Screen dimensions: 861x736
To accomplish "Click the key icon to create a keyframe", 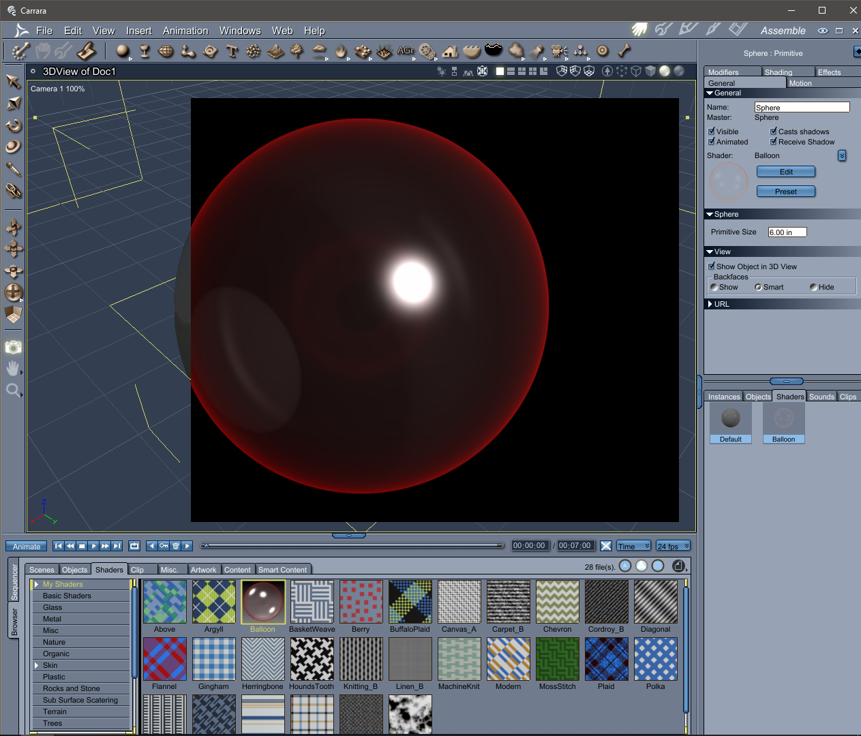I will tap(164, 546).
